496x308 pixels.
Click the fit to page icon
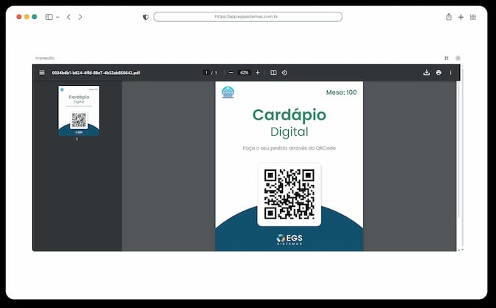(273, 73)
